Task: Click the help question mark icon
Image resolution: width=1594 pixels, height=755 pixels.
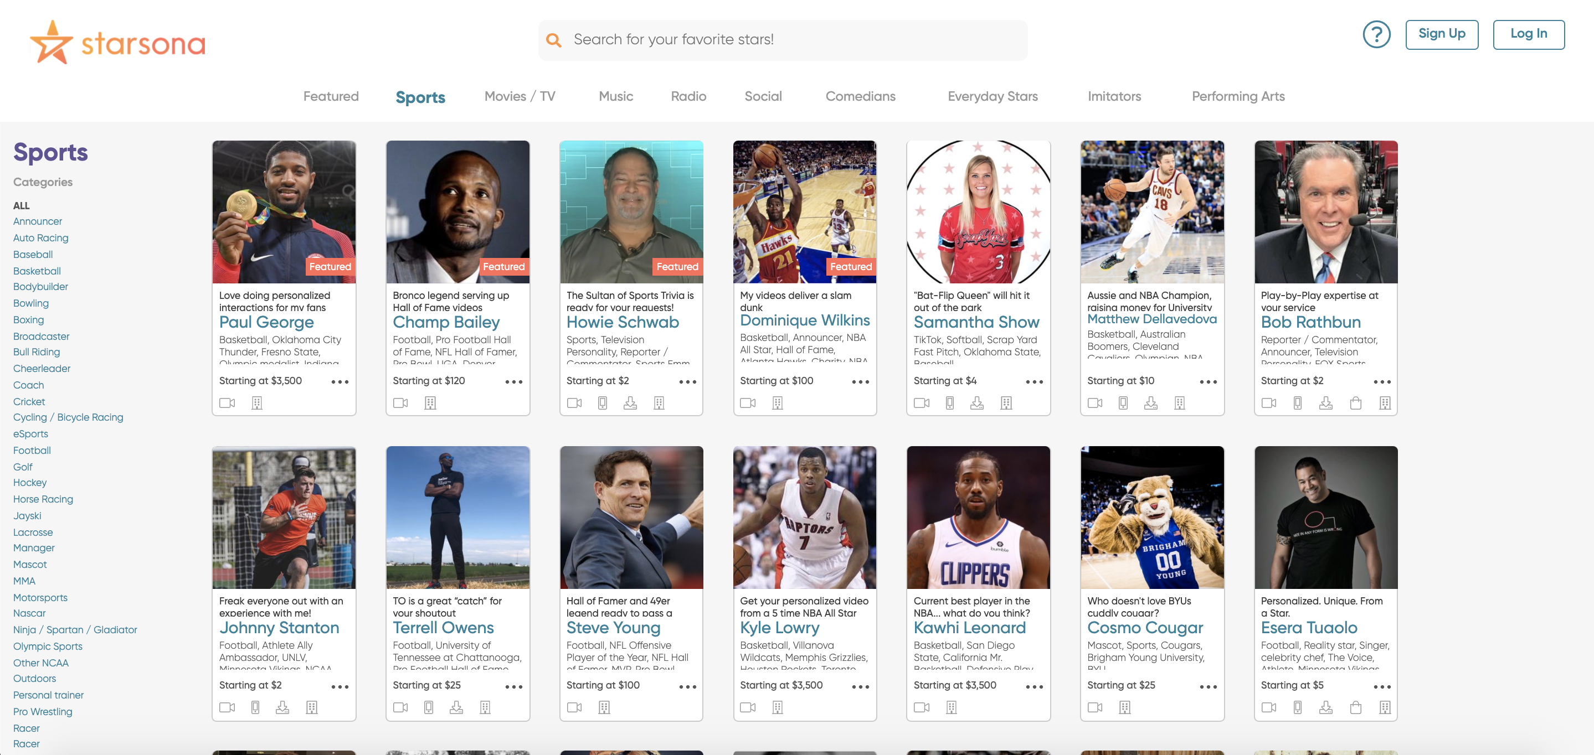Action: tap(1376, 35)
